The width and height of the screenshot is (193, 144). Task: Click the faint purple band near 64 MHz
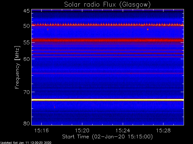tap(108, 73)
